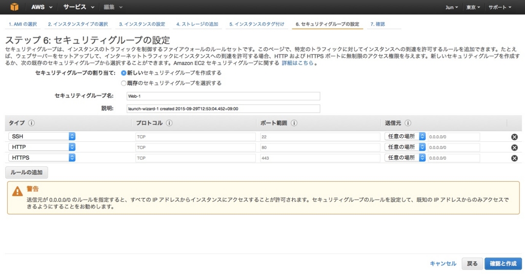Screen dimensions: 525x274
Task: Select 既存のセキュリティグループを選択する radio button
Action: 124,83
